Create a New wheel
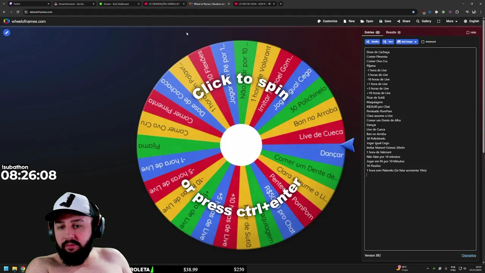 click(x=349, y=21)
